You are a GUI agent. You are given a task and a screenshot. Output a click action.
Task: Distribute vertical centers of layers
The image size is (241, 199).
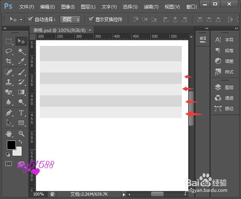coord(209,19)
